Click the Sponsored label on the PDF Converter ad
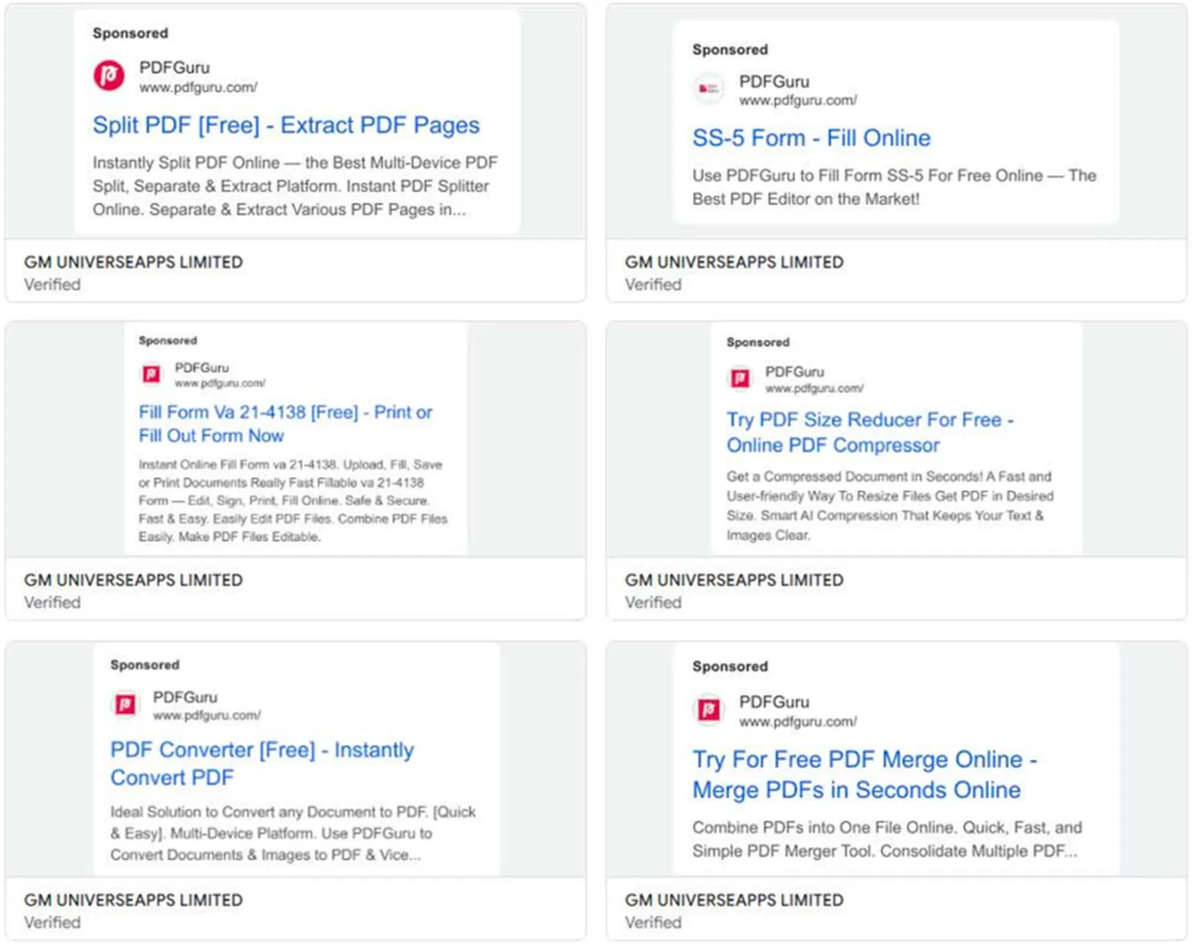The width and height of the screenshot is (1192, 946). point(145,665)
